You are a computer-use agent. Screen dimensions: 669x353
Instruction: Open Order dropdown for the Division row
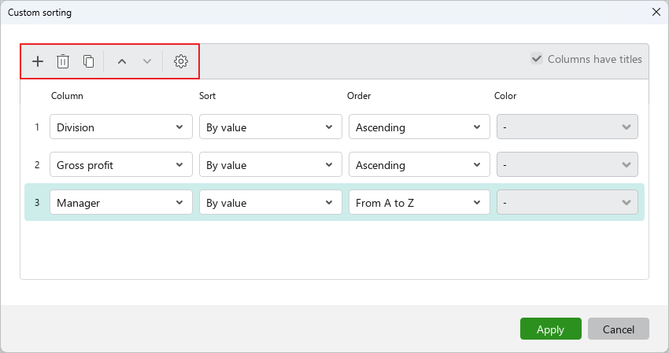(x=420, y=127)
